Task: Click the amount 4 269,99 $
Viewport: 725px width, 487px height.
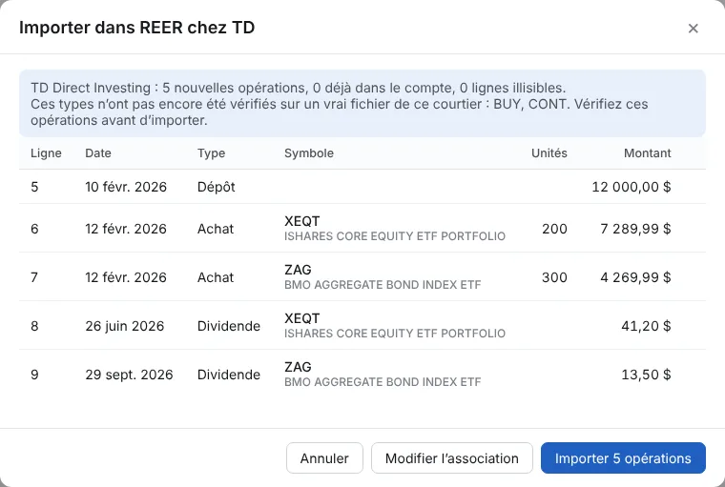Action: click(635, 277)
